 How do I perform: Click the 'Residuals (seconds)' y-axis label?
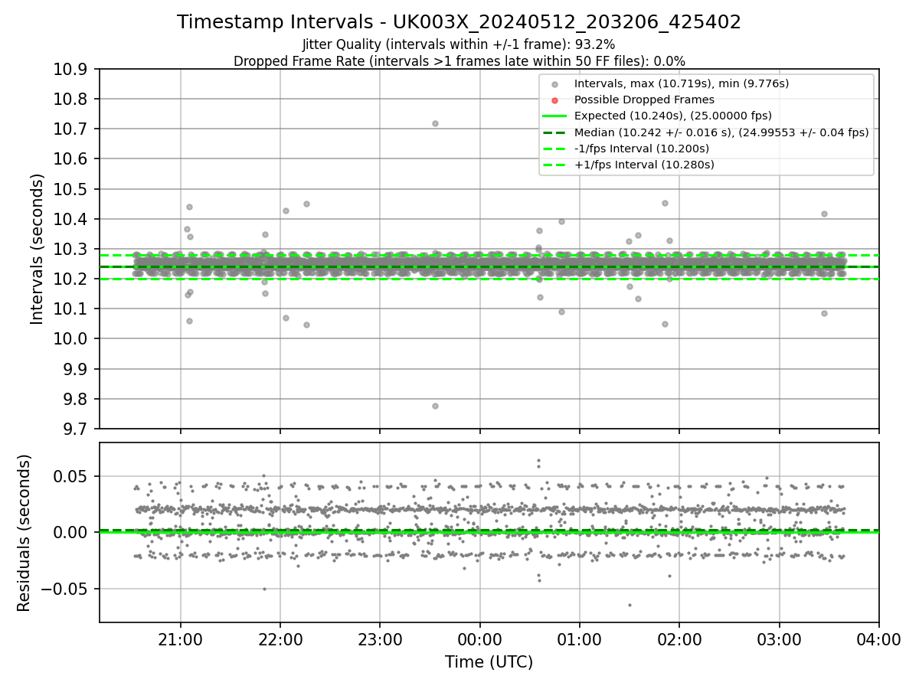click(24, 533)
